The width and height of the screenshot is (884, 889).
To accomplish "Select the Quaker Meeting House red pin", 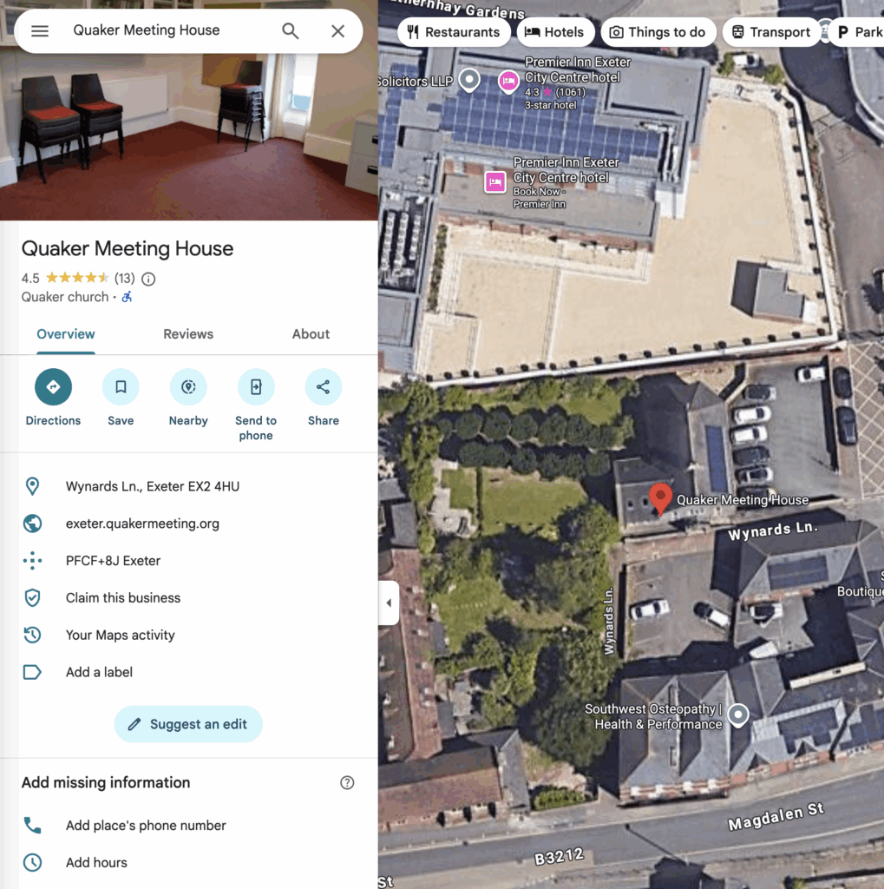I will pos(660,497).
